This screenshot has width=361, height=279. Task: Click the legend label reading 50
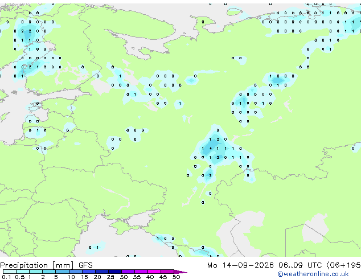176,277
